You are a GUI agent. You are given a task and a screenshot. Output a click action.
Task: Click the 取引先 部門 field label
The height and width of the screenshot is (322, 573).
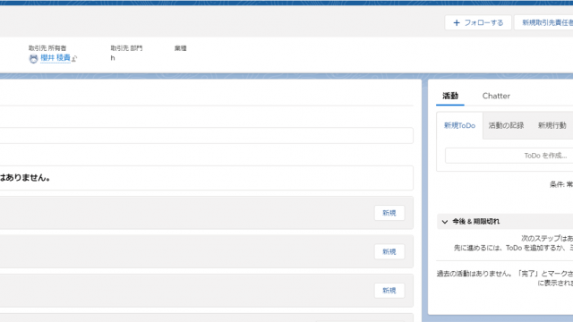pyautogui.click(x=126, y=48)
